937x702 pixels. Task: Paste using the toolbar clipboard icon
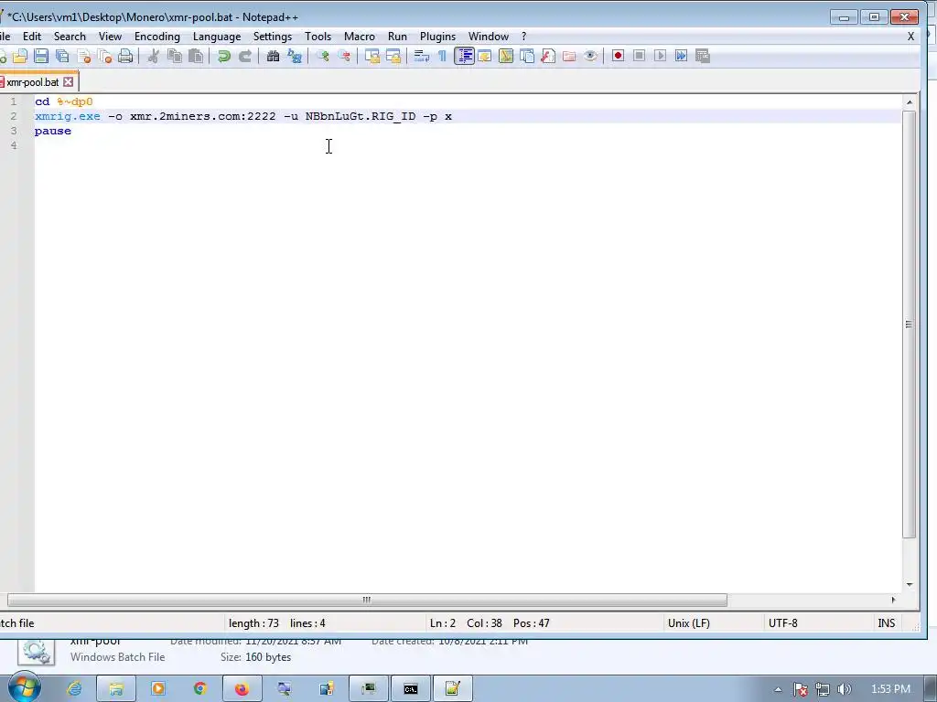[x=196, y=56]
